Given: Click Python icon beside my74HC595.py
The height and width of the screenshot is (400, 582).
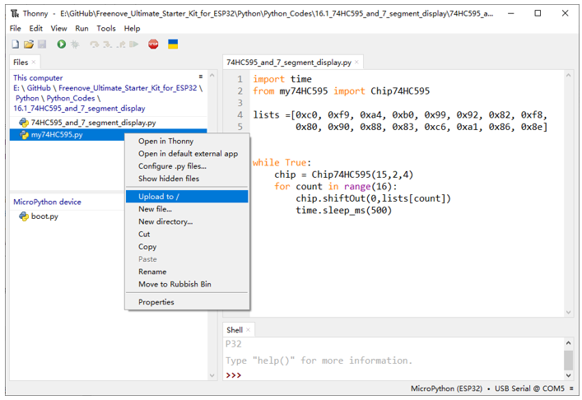Looking at the screenshot, I should pyautogui.click(x=24, y=135).
